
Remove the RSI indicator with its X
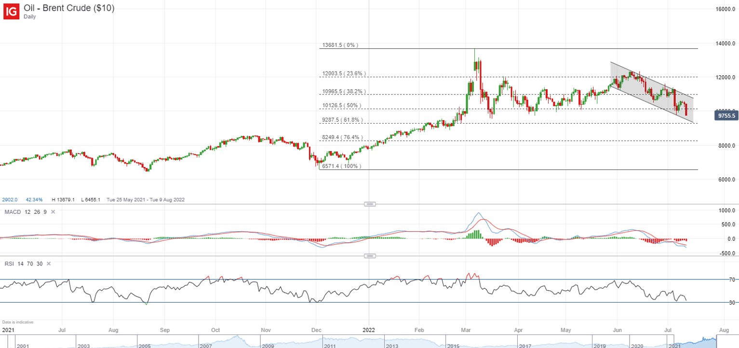[x=48, y=264]
